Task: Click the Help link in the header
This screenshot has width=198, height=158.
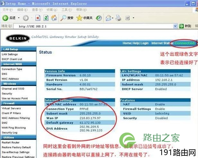Action: click(x=136, y=43)
